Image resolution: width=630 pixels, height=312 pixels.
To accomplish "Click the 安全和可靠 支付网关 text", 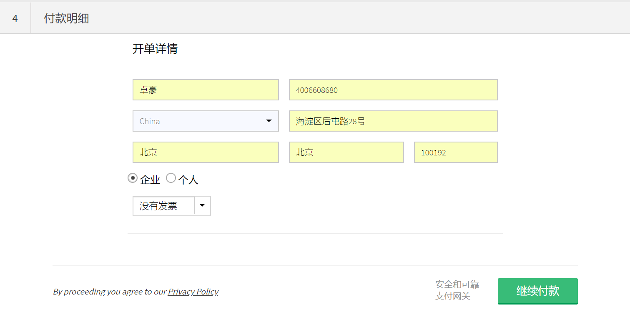I will tap(457, 290).
